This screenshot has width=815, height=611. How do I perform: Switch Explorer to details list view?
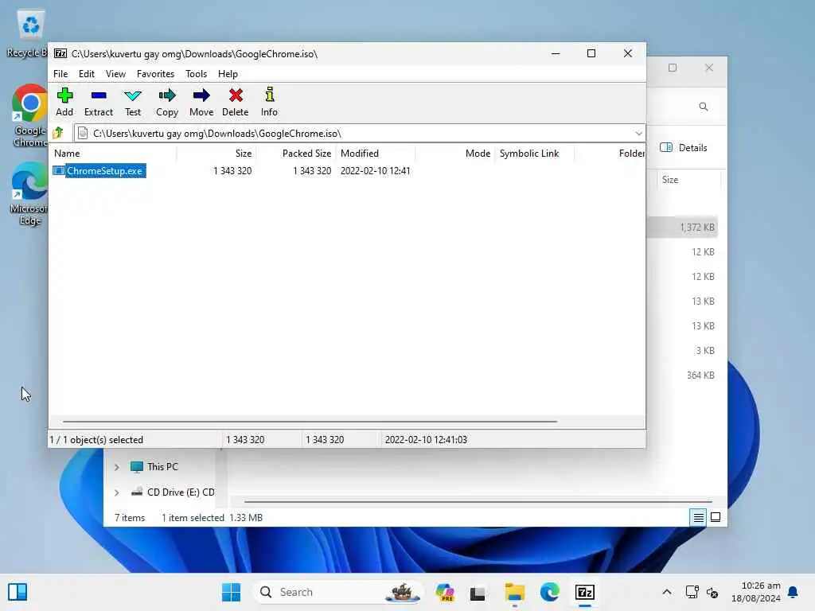tap(698, 517)
